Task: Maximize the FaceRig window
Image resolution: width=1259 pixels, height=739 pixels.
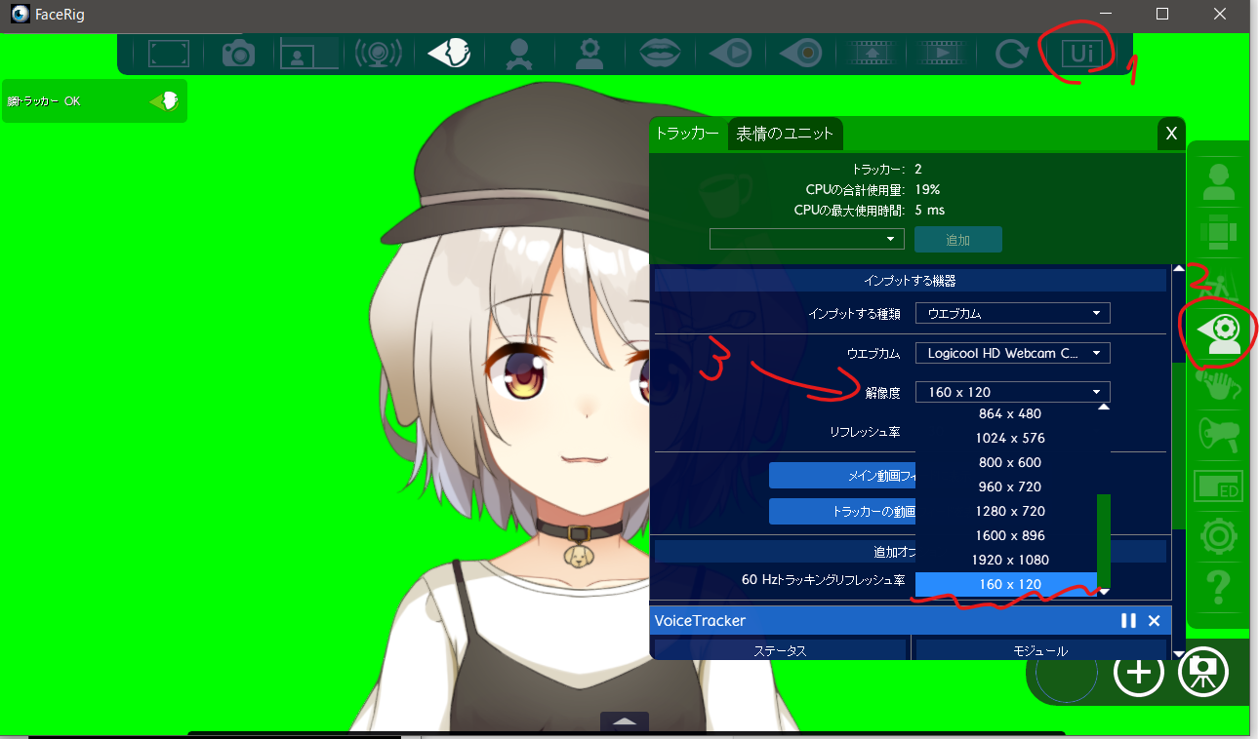Action: [x=1161, y=14]
